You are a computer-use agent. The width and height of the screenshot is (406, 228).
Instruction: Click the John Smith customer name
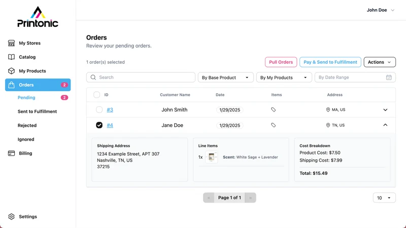click(x=175, y=109)
